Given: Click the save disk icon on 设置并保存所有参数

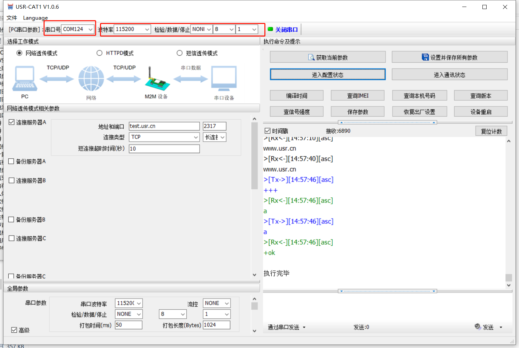Looking at the screenshot, I should pyautogui.click(x=425, y=57).
